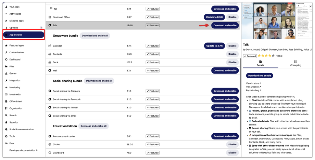This screenshot has width=315, height=160.
Task: Select the Contacts version 5.5.3 text
Action: (x=129, y=54)
